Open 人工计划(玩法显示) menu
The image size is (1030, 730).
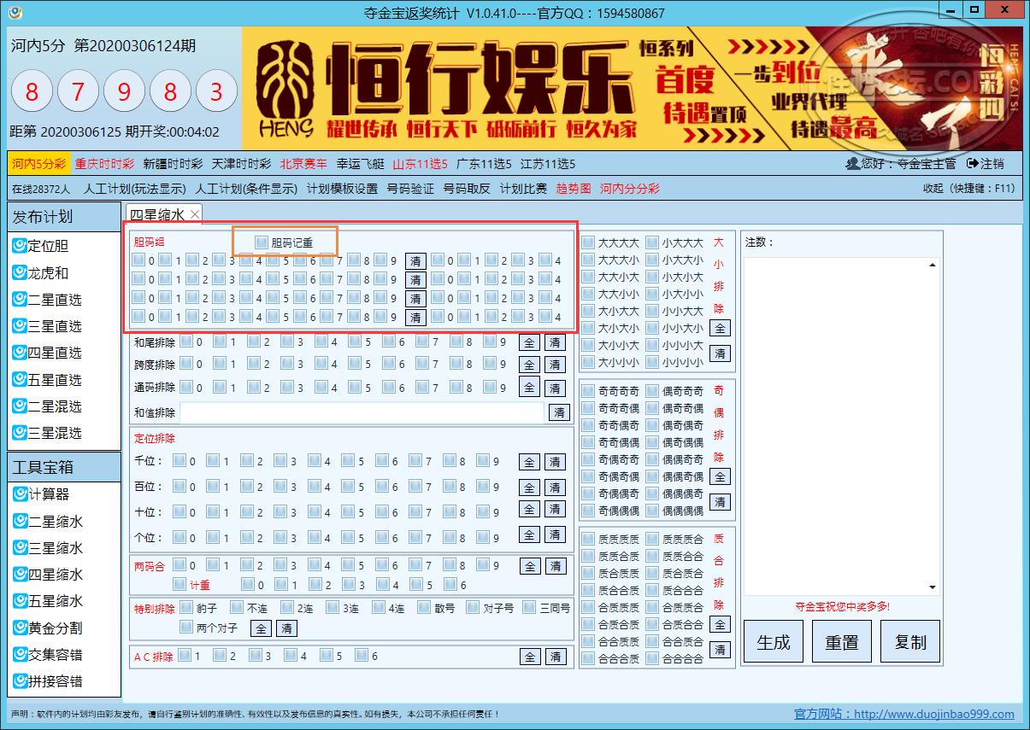(135, 189)
